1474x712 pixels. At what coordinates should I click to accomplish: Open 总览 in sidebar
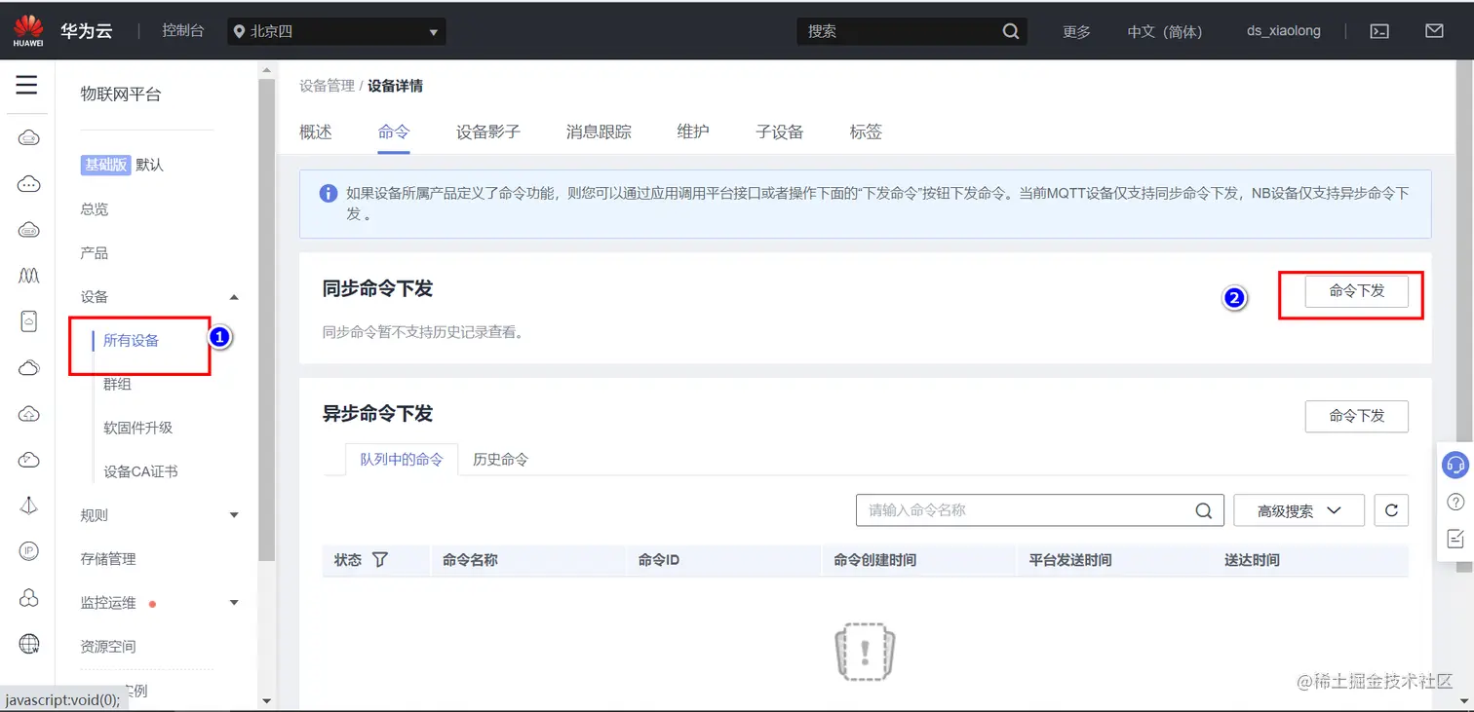click(95, 209)
